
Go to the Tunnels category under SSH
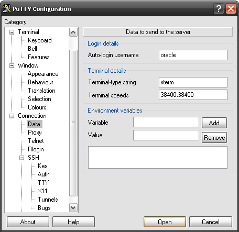[x=48, y=200]
